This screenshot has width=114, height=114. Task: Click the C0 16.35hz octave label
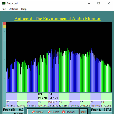point(11,104)
